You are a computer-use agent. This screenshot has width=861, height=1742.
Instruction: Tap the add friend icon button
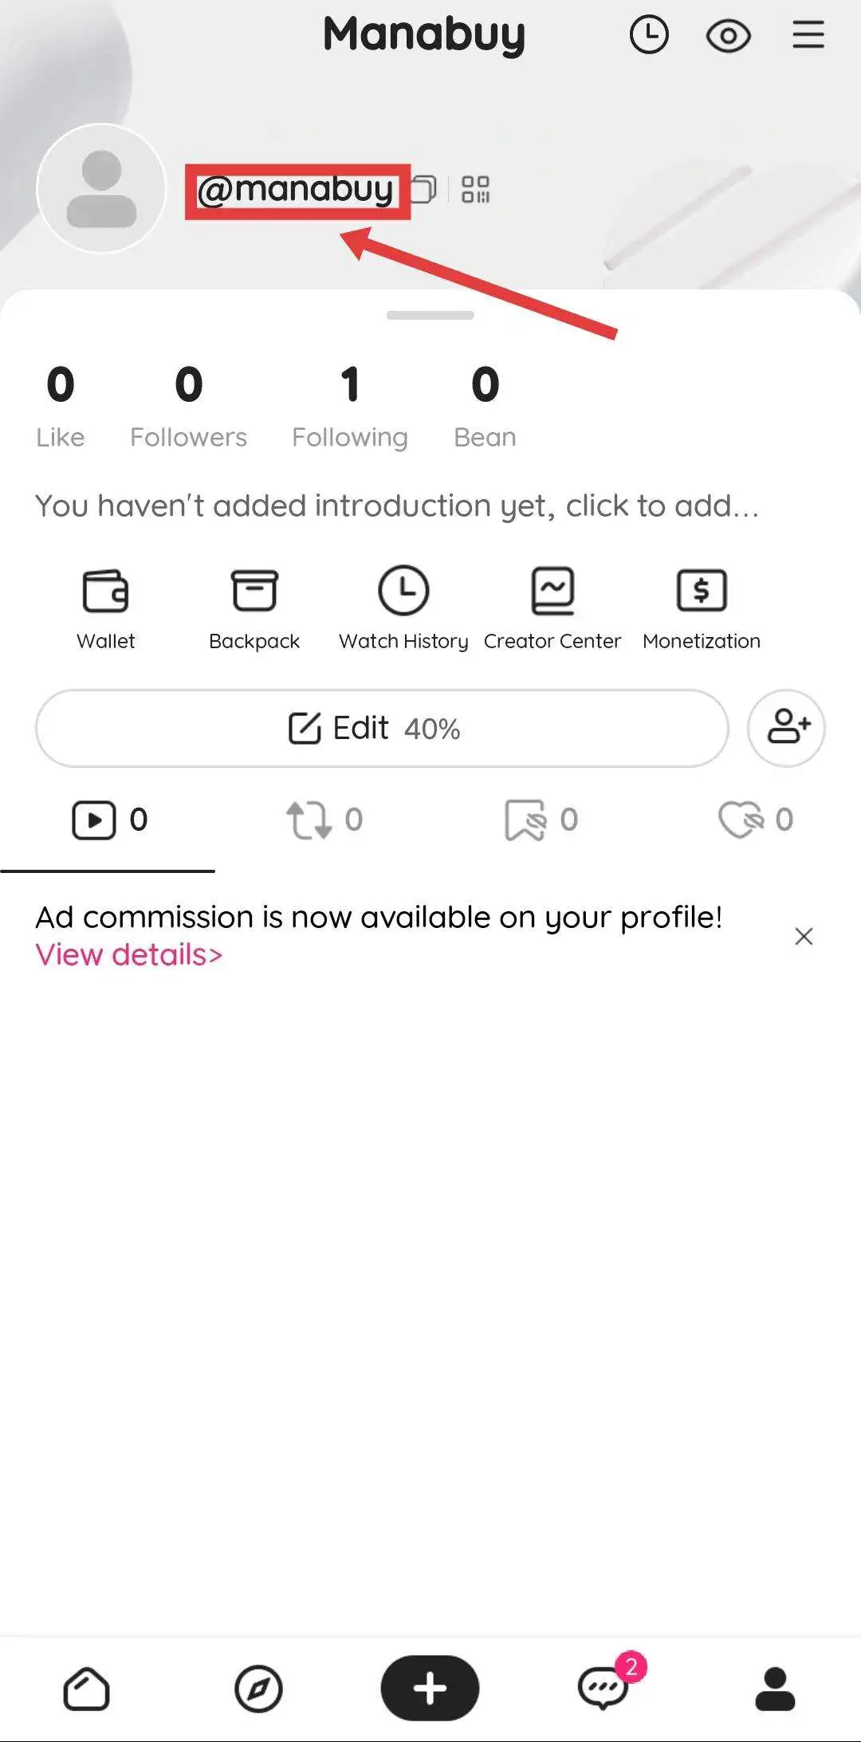pyautogui.click(x=786, y=728)
